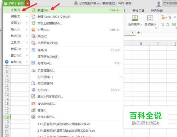Image resolution: width=177 pixels, height=137 pixels.
Task: Select the 文件(F) menu entry
Action: [x=16, y=10]
